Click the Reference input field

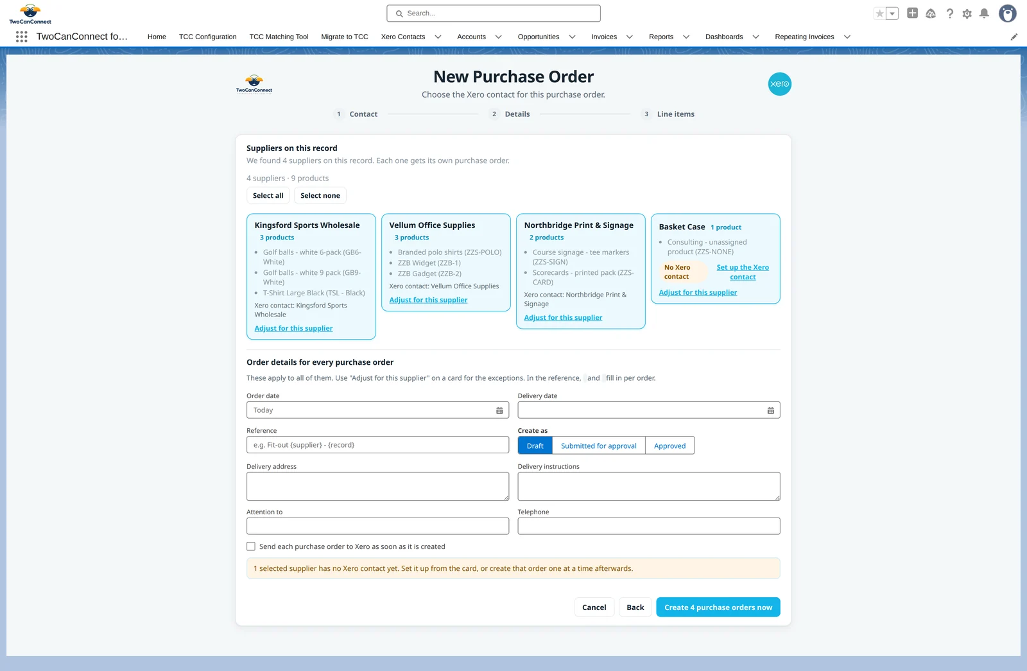click(x=377, y=445)
